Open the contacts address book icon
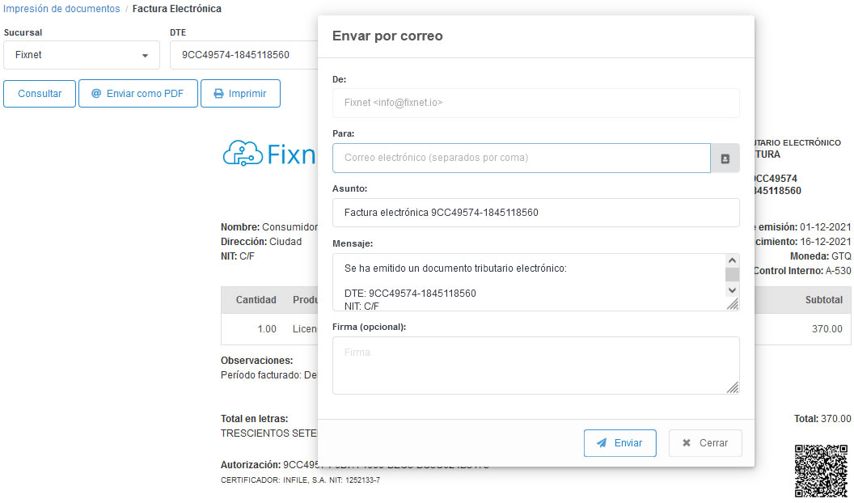 [725, 159]
